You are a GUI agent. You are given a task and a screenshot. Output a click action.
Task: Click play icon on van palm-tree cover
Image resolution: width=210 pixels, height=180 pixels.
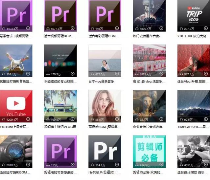pyautogui.click(x=72, y=119)
